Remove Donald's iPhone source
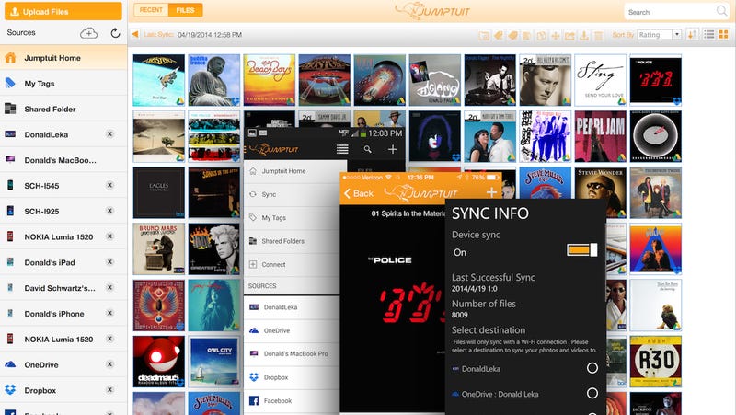The width and height of the screenshot is (736, 415). click(109, 313)
